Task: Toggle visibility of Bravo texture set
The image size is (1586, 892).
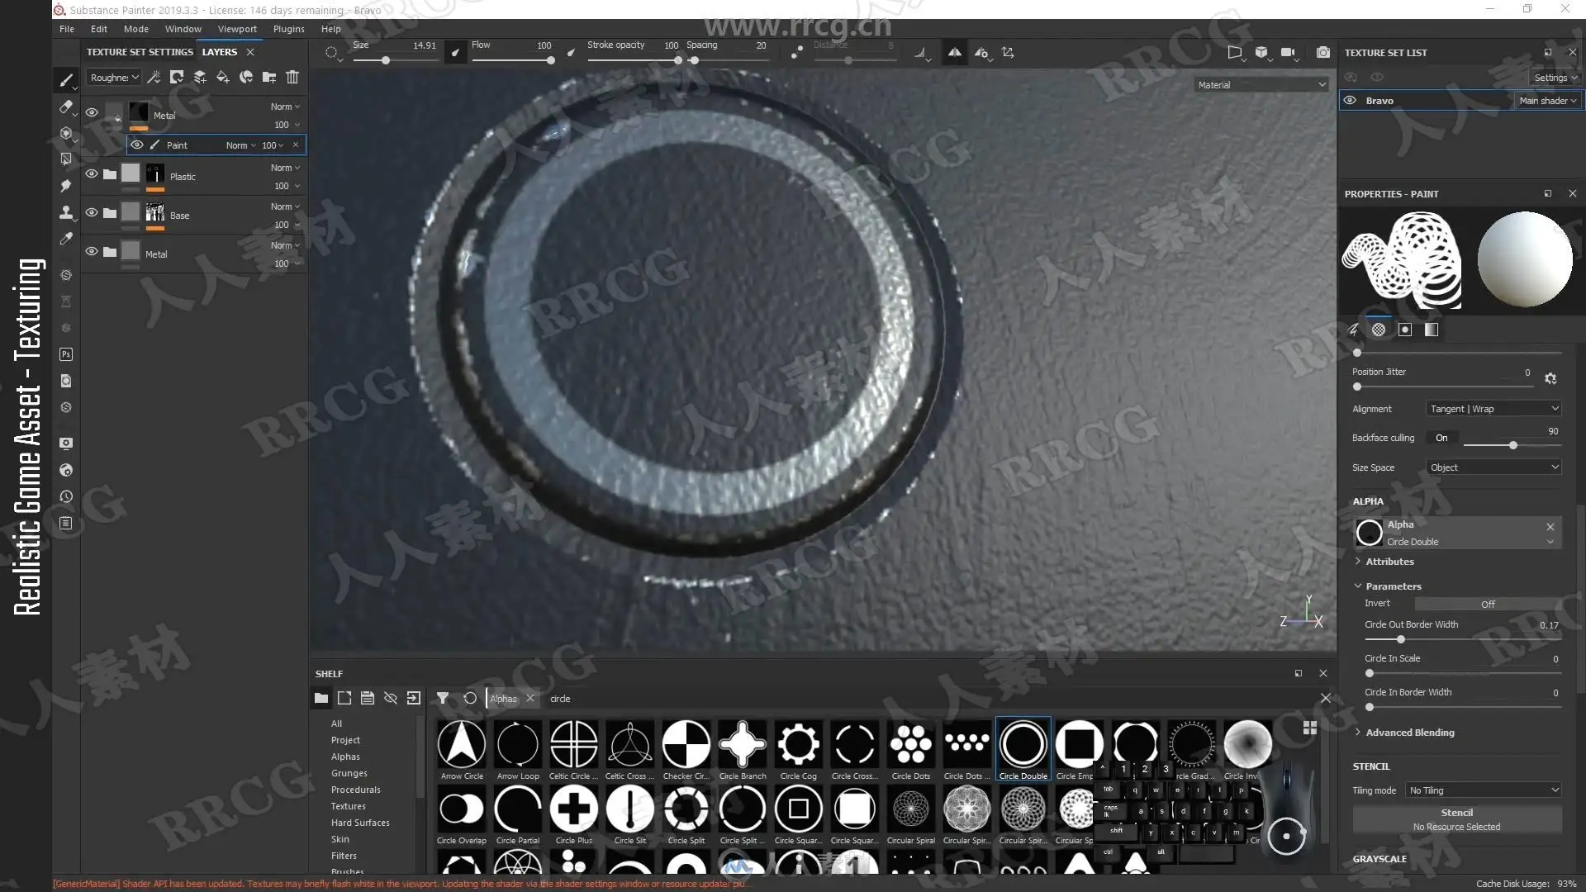Action: coord(1350,100)
